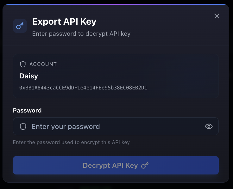Image resolution: width=233 pixels, height=189 pixels.
Task: Click the 'Decrypt API Key' button text
Action: pyautogui.click(x=110, y=165)
